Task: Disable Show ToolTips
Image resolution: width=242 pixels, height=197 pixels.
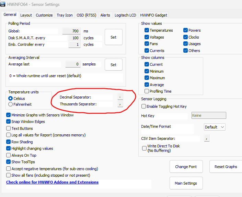Action: pos(8,162)
